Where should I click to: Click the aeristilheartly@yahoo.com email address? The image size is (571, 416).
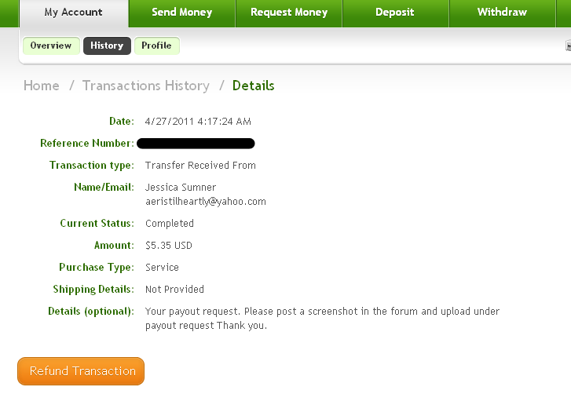click(x=206, y=202)
